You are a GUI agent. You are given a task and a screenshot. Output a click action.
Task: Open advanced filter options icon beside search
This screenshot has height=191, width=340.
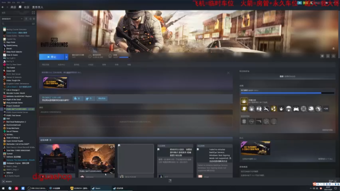pos(33,24)
